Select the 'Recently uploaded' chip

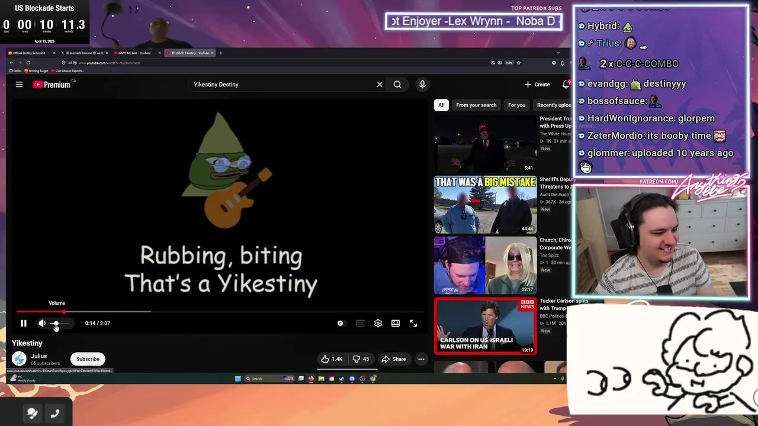tap(553, 105)
